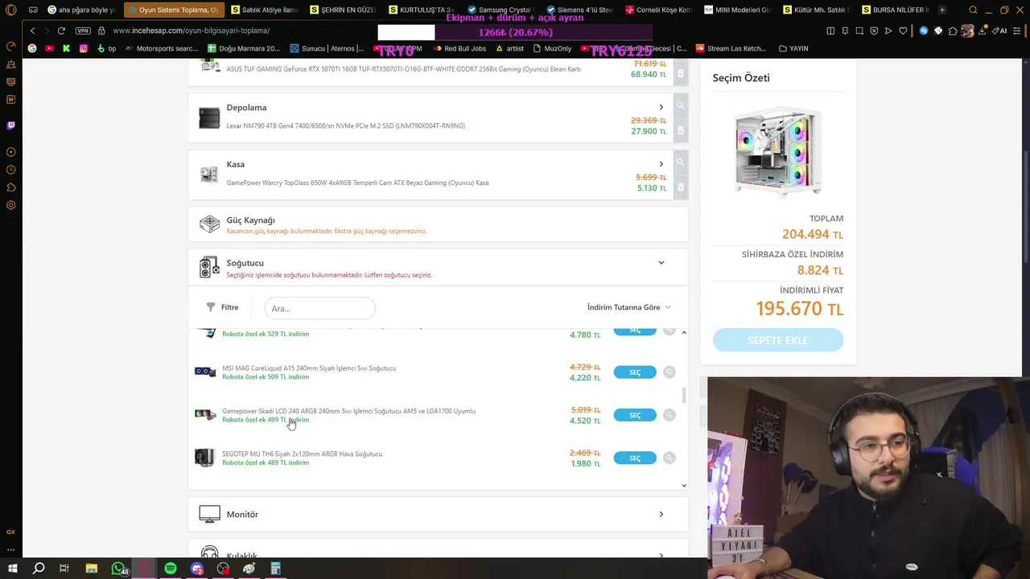Reload the current page
This screenshot has width=1030, height=579.
pyautogui.click(x=61, y=31)
